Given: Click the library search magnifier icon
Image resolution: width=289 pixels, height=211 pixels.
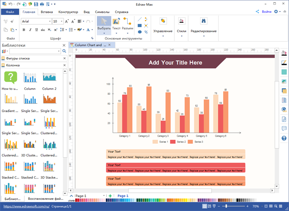Looking at the screenshot, I should point(64,51).
